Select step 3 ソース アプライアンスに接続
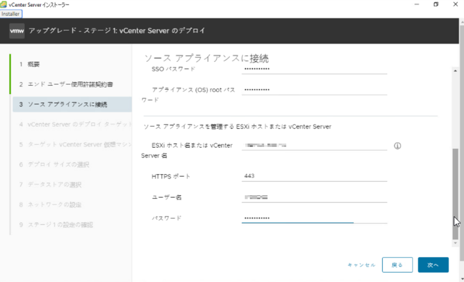The image size is (464, 282). click(67, 104)
